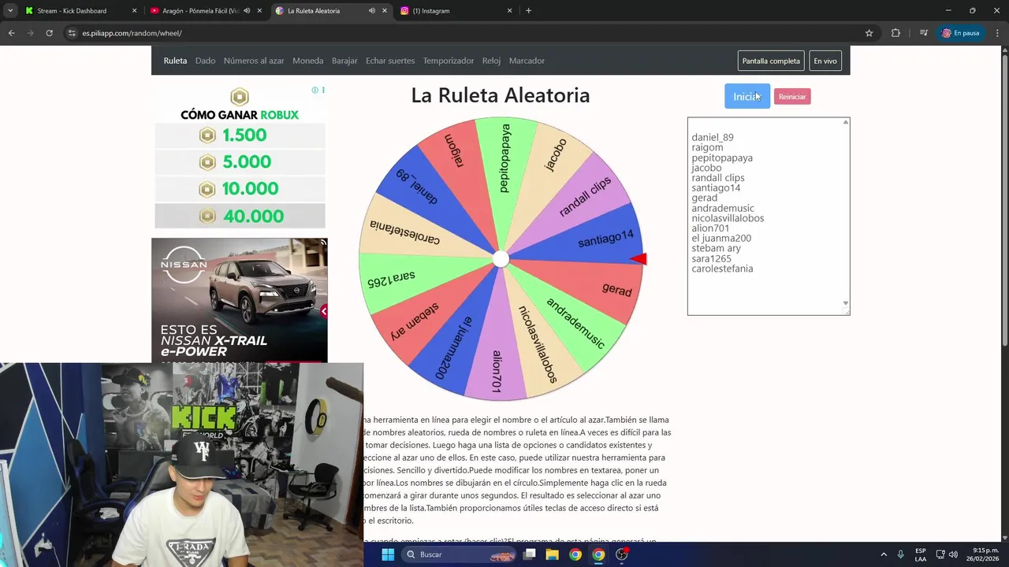Click the 40.000 Robux ad option
The width and height of the screenshot is (1009, 567).
click(240, 216)
